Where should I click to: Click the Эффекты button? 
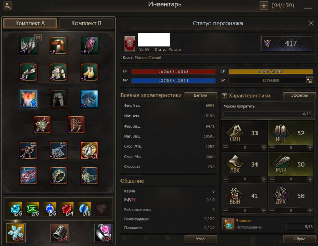coord(299,95)
